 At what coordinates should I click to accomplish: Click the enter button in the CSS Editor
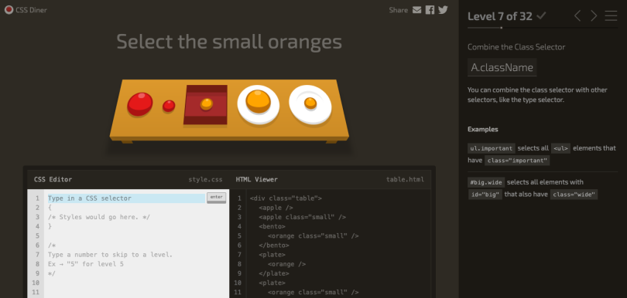216,197
